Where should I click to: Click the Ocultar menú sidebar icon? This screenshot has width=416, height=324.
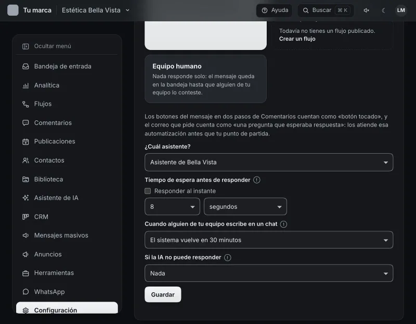pyautogui.click(x=25, y=46)
